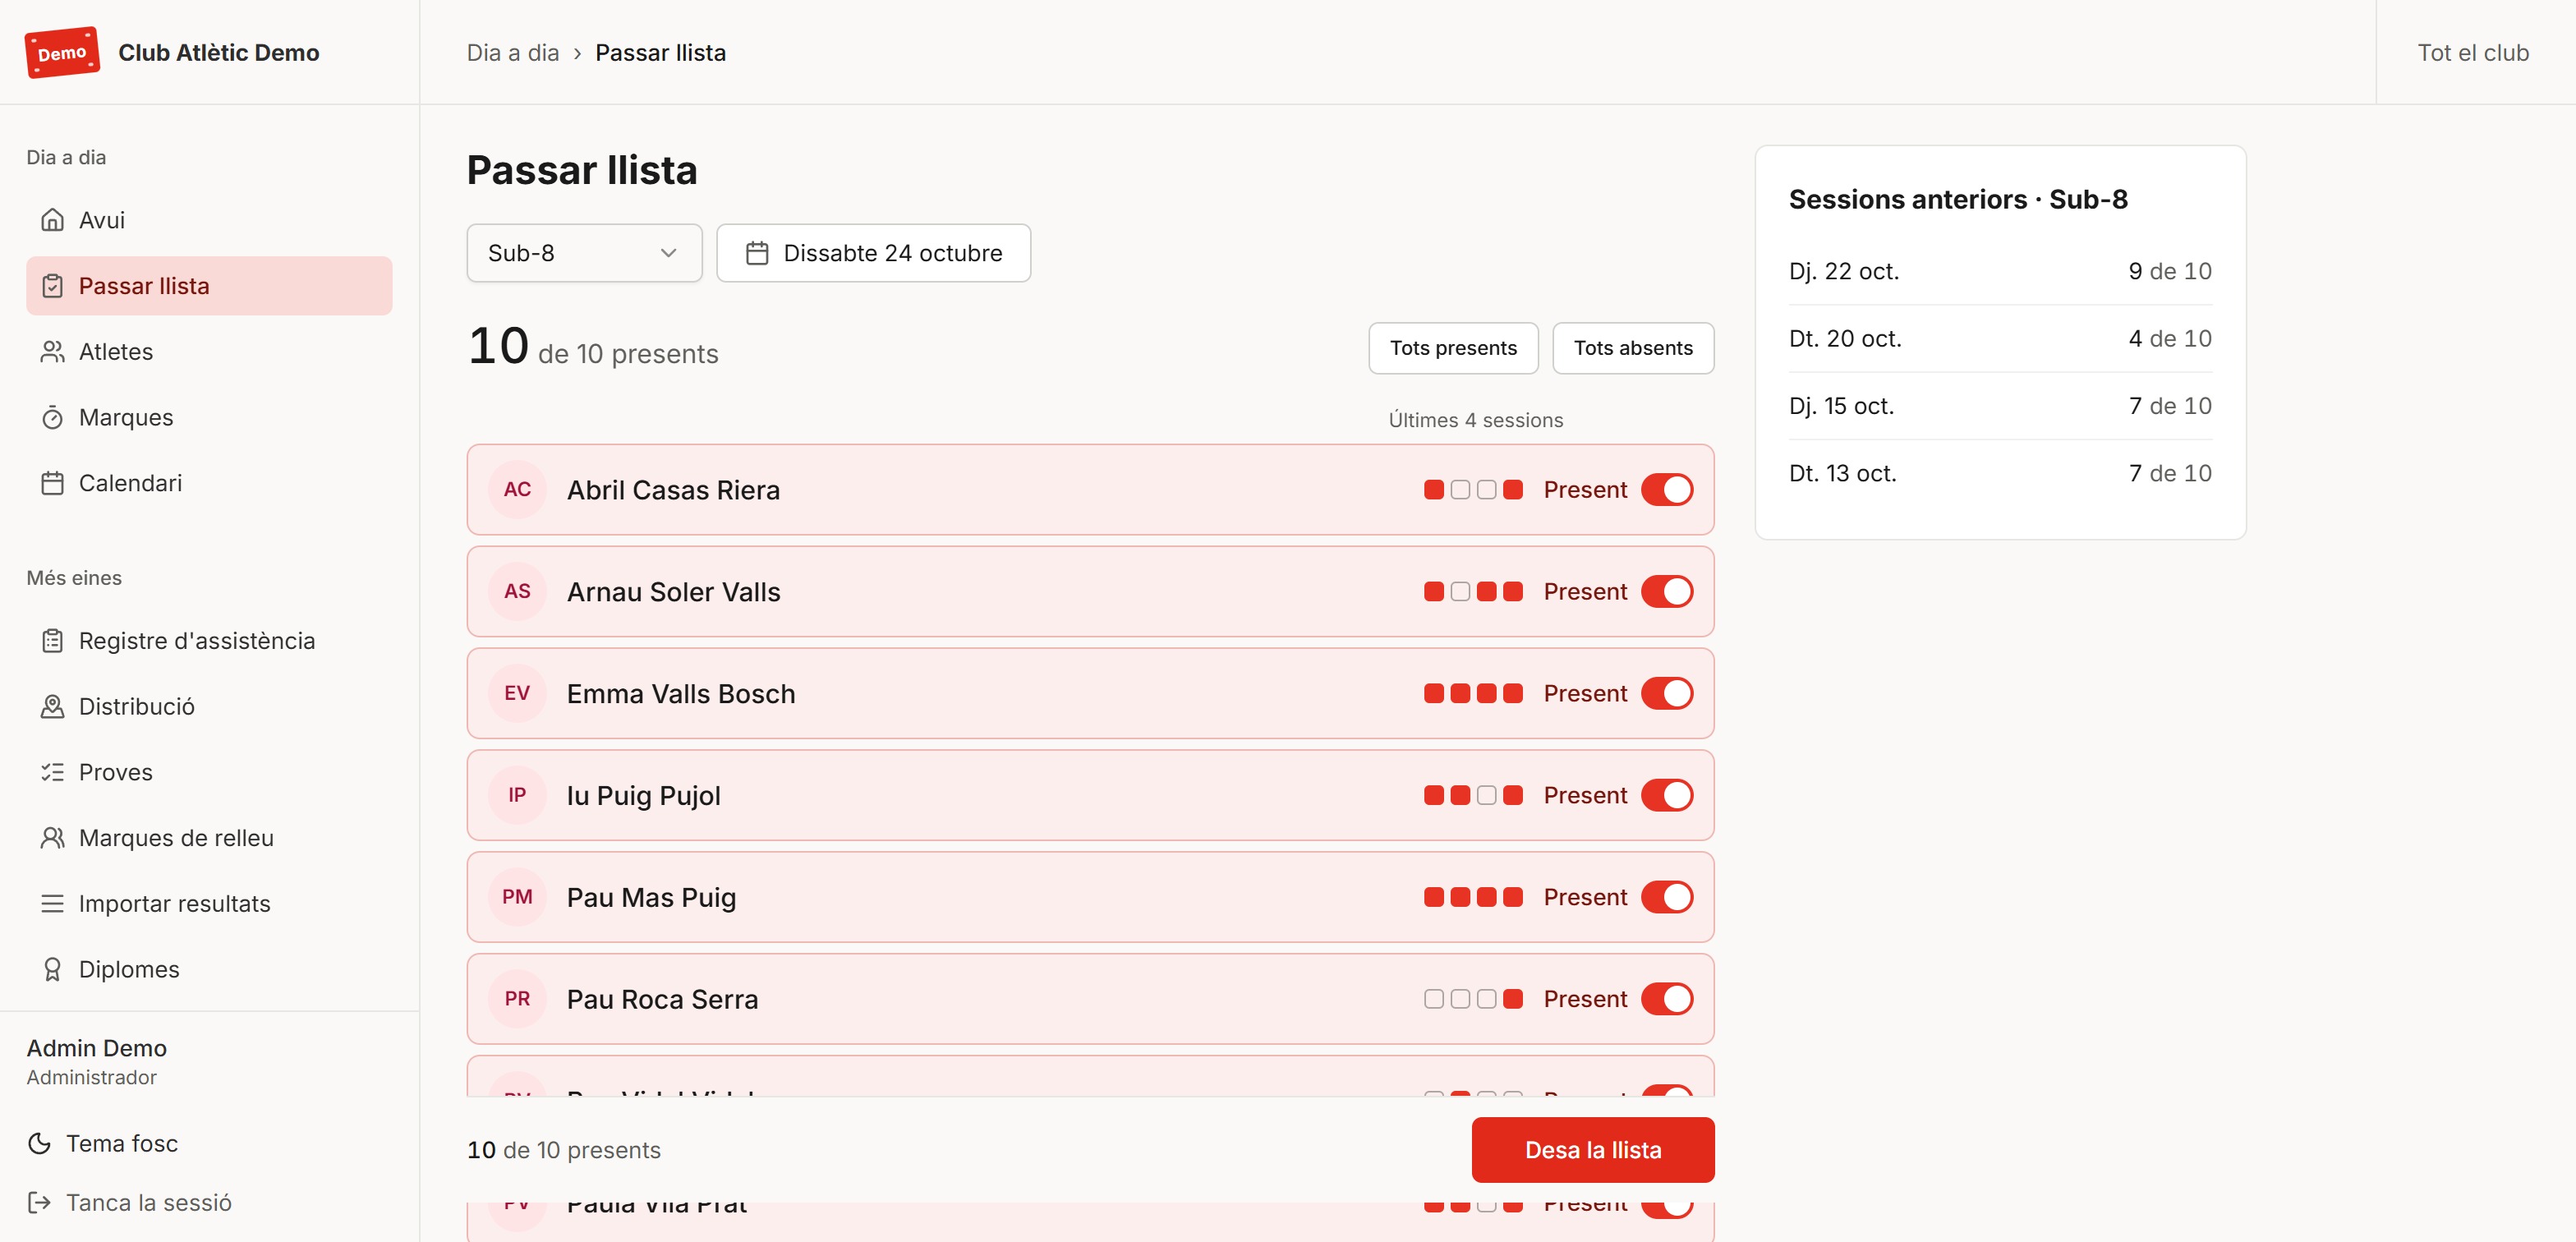
Task: Click the Registre d'assistència clipboard icon
Action: tap(52, 641)
